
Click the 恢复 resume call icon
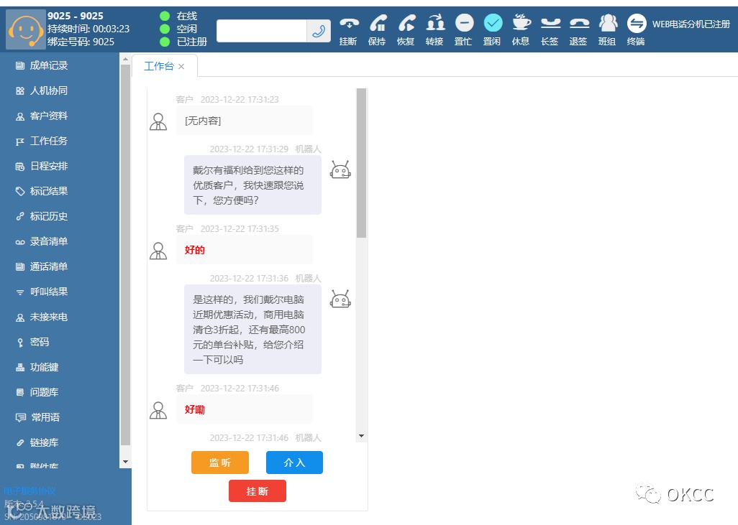pyautogui.click(x=406, y=24)
